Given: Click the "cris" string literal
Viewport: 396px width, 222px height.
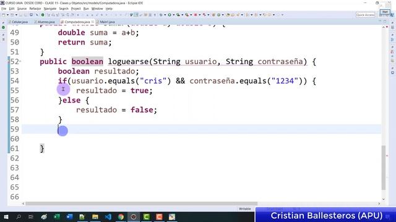Looking at the screenshot, I should click(153, 81).
